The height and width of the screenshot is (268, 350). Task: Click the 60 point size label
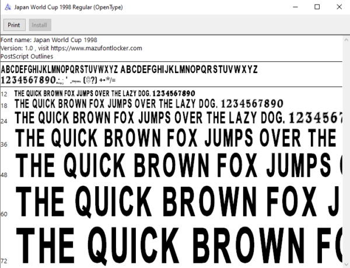pyautogui.click(x=4, y=214)
